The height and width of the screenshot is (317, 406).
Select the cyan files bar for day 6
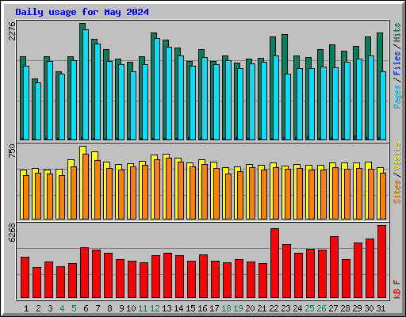[86, 85]
